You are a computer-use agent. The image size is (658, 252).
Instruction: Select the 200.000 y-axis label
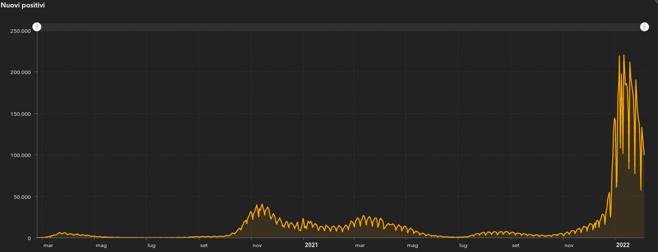(20, 72)
